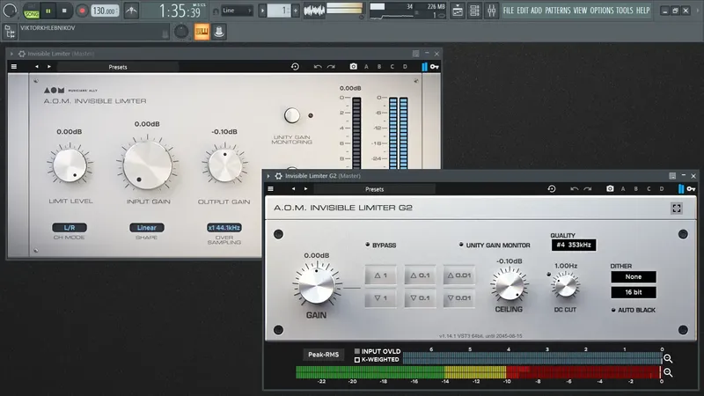Click the red record button
The image size is (704, 396).
pos(82,11)
